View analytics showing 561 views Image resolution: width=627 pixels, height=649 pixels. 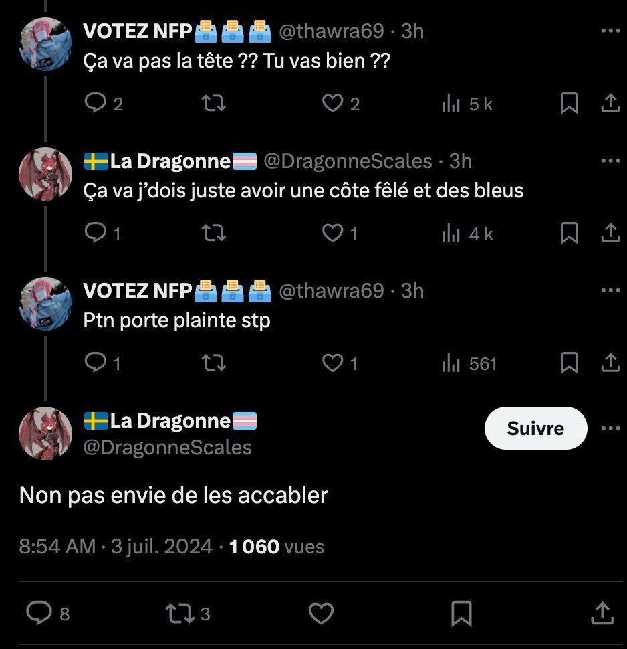click(470, 363)
